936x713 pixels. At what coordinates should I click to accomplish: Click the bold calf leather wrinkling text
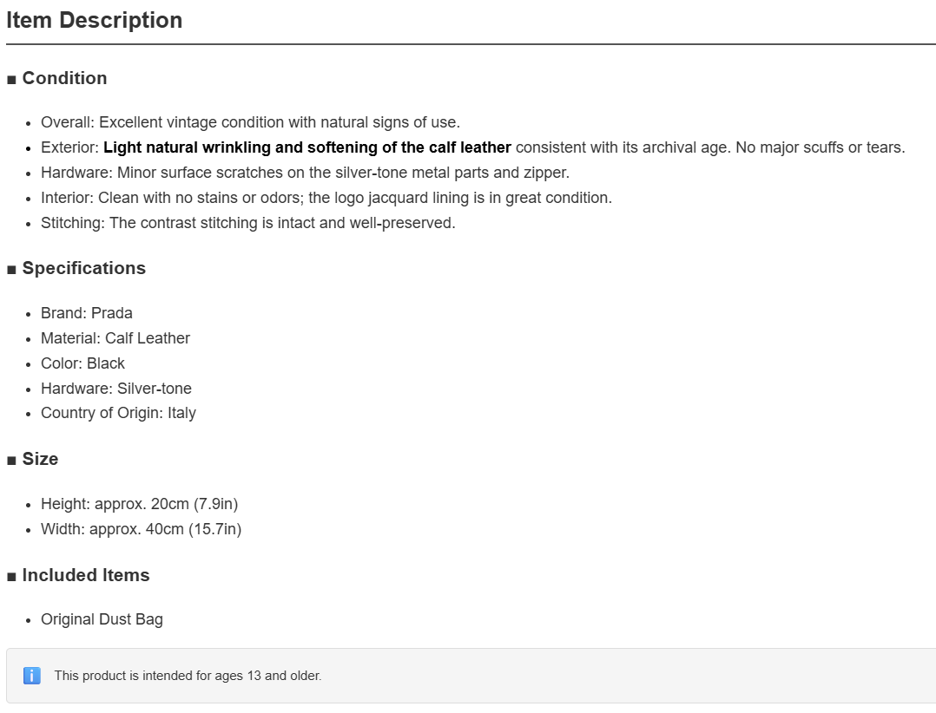tap(307, 147)
